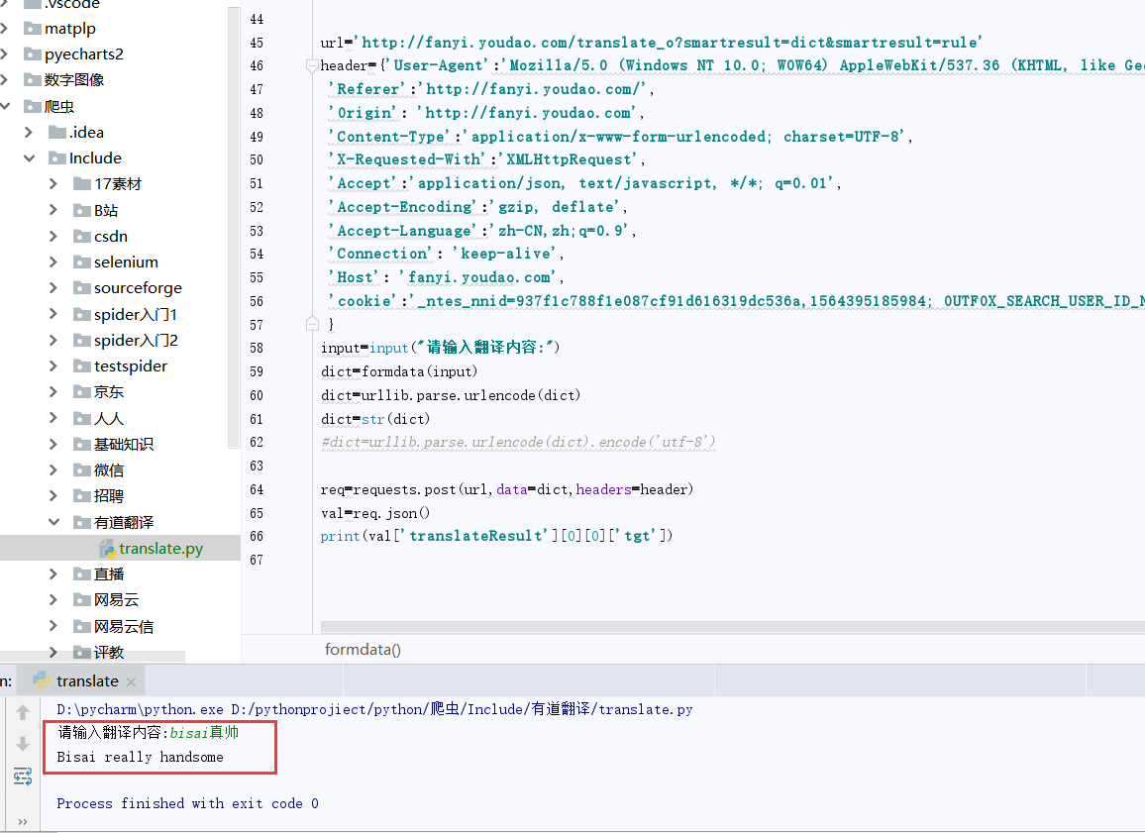Click fold end marker at line 57
The width and height of the screenshot is (1145, 833).
point(312,324)
